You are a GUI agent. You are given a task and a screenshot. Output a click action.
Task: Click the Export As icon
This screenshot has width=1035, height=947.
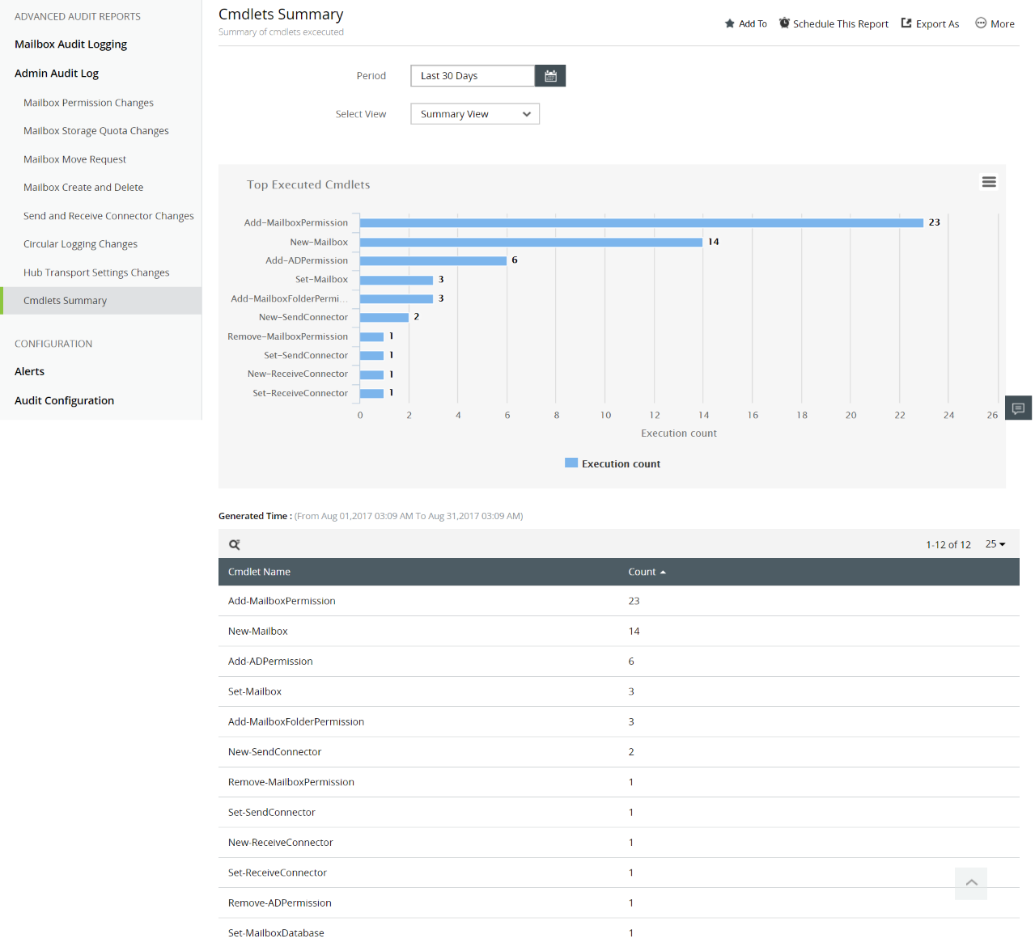(906, 23)
